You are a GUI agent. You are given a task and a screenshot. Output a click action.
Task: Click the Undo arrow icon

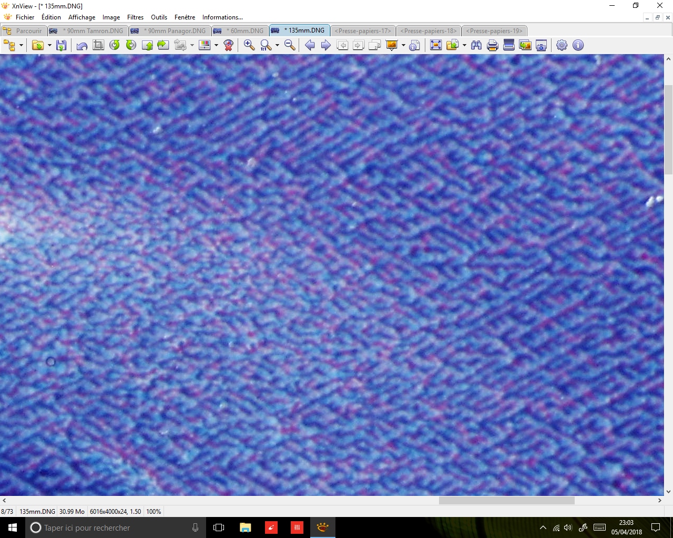tap(82, 46)
